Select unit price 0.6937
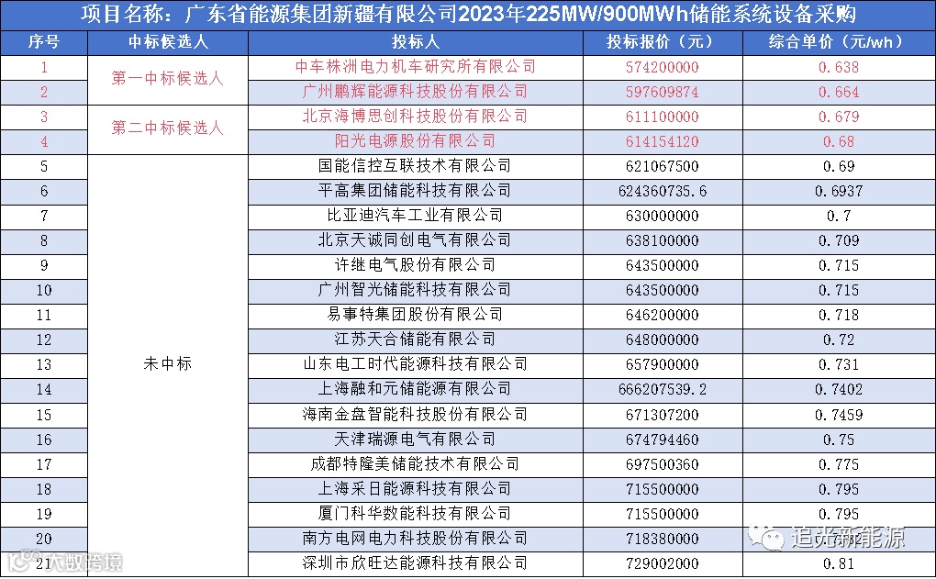 [839, 191]
